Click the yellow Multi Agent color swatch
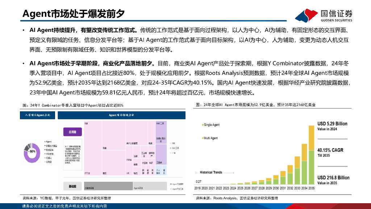Screen dimensions: 371x209 point(203,138)
